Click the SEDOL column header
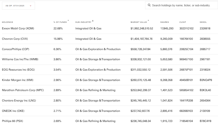The height and width of the screenshot is (125, 218). pos(203,22)
